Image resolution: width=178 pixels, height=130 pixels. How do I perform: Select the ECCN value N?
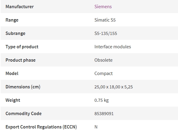96,127
